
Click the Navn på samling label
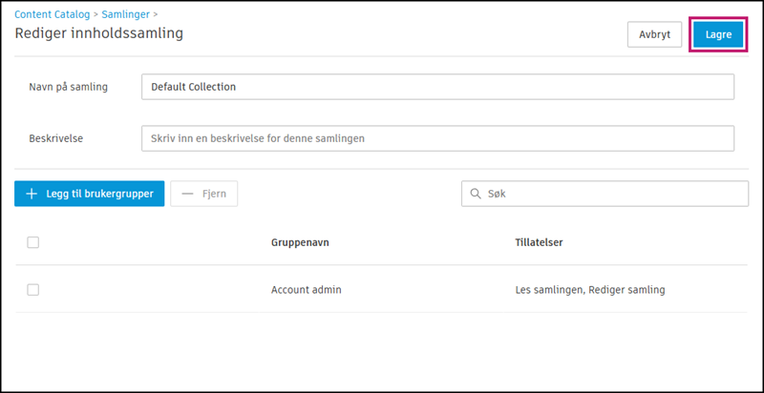69,87
